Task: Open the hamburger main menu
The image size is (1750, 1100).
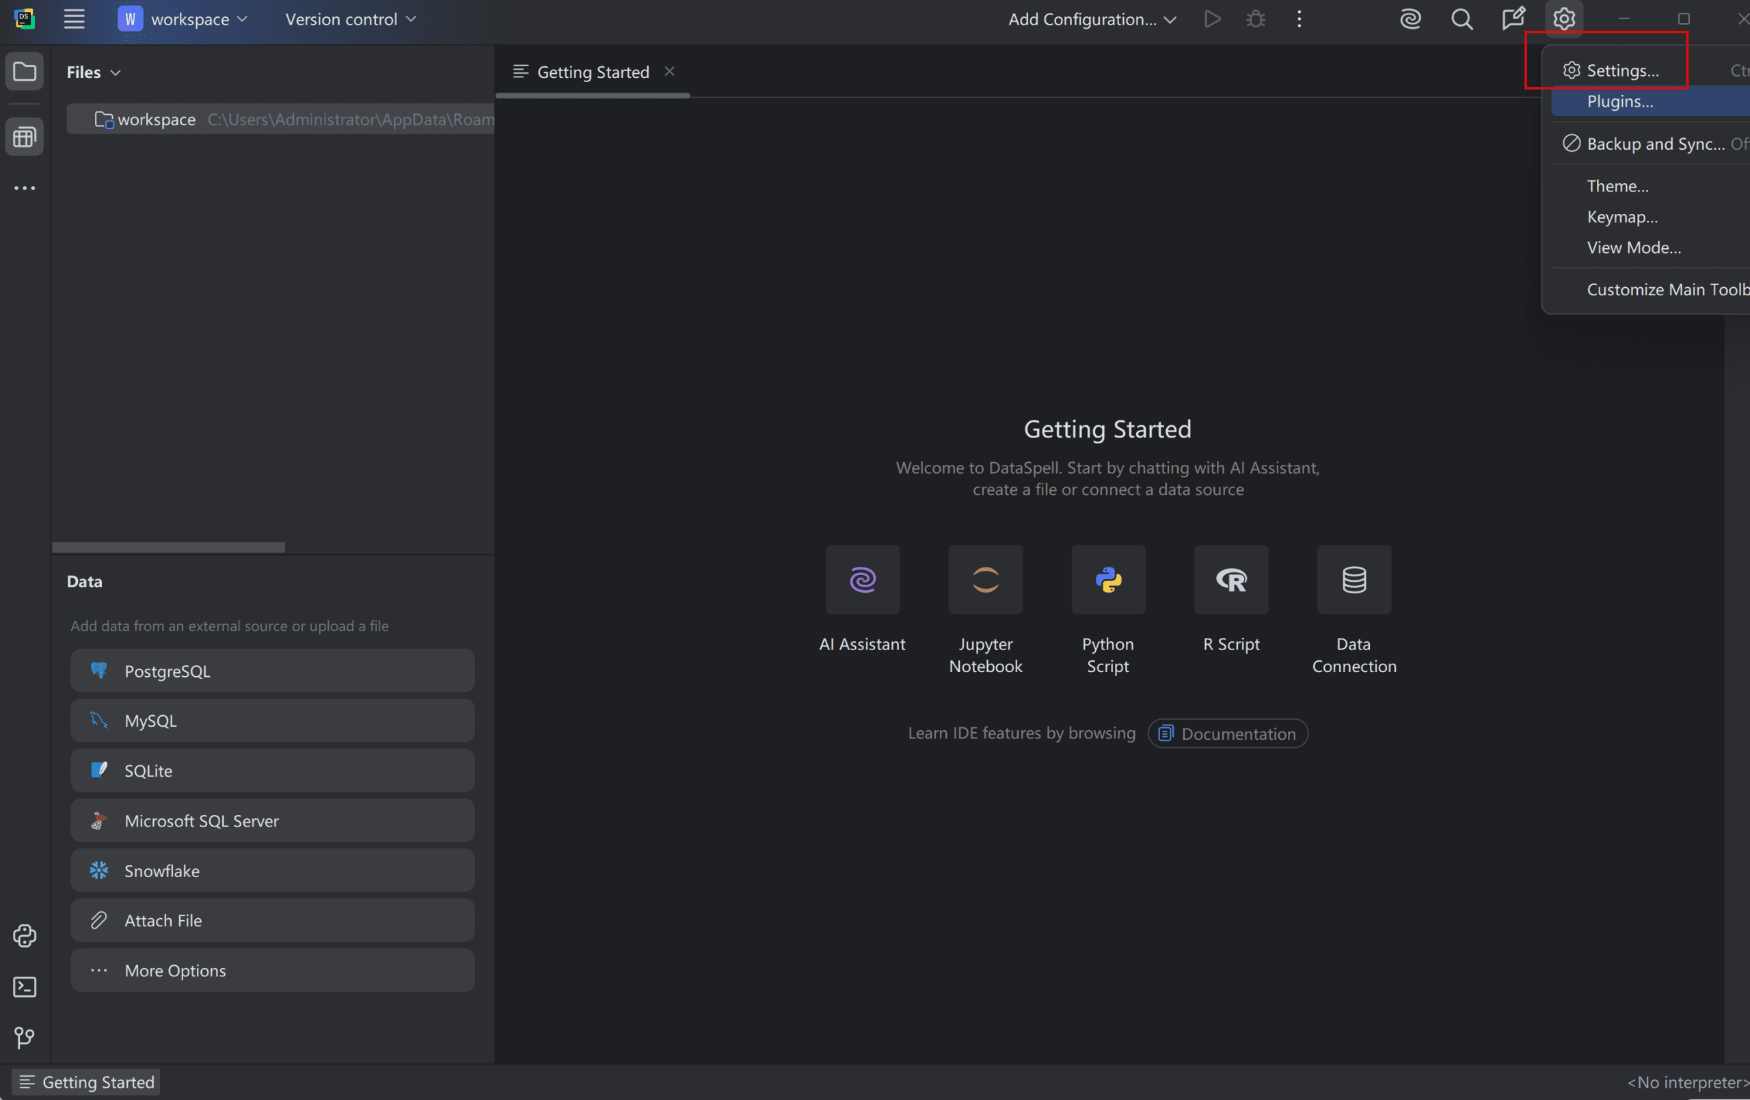Action: pyautogui.click(x=74, y=19)
